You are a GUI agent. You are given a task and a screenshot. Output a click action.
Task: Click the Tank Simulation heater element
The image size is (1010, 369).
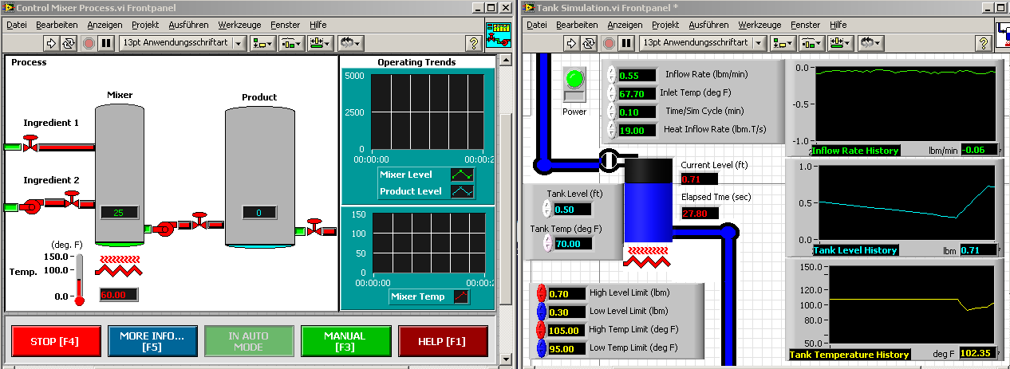point(648,257)
